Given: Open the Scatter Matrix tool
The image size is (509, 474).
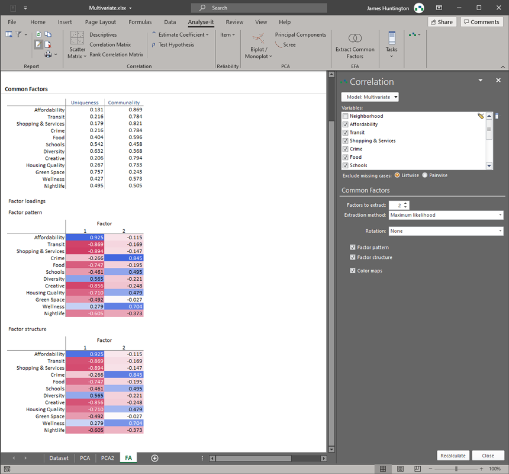Looking at the screenshot, I should coord(77,44).
